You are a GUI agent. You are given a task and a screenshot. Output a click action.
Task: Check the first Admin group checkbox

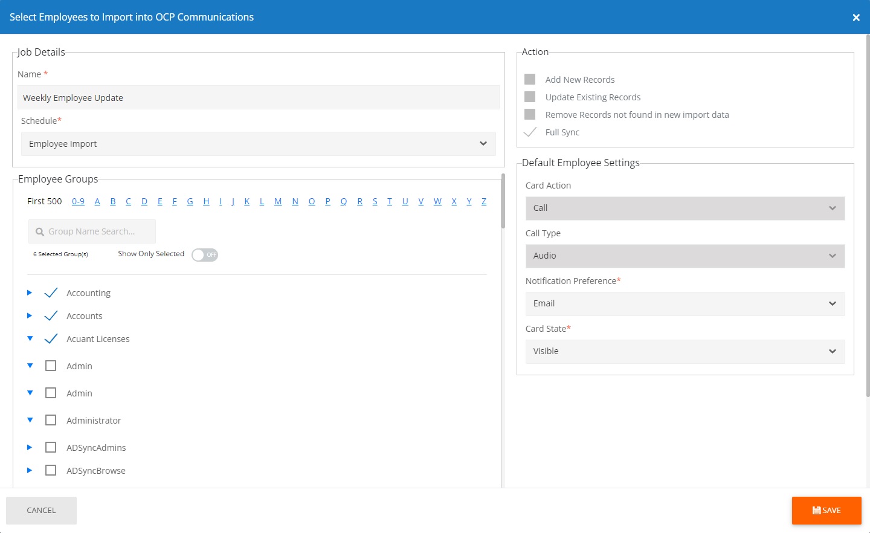51,366
